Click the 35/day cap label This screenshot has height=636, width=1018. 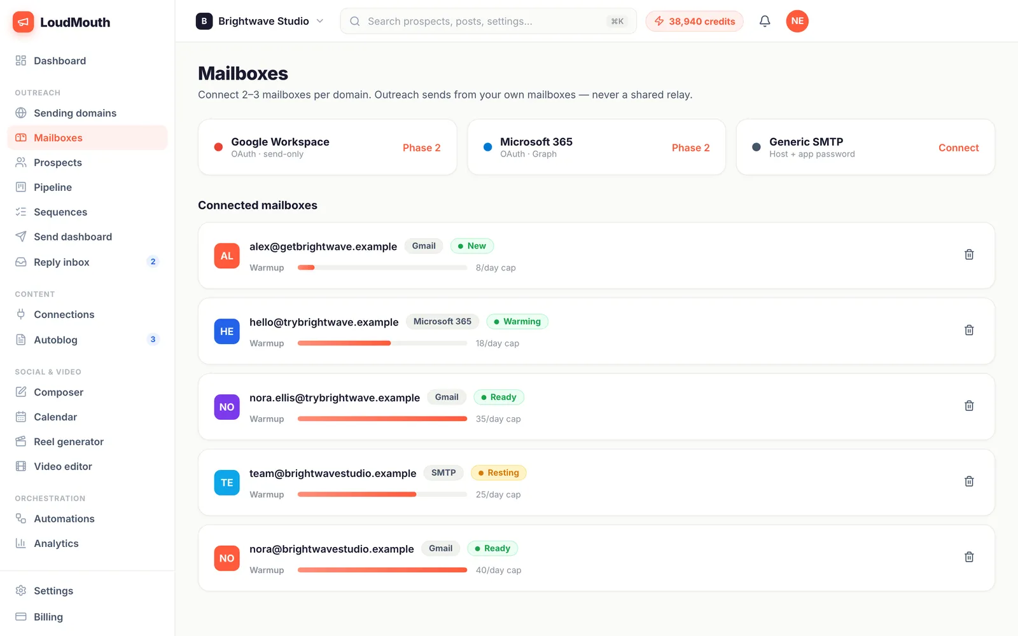[x=498, y=419]
